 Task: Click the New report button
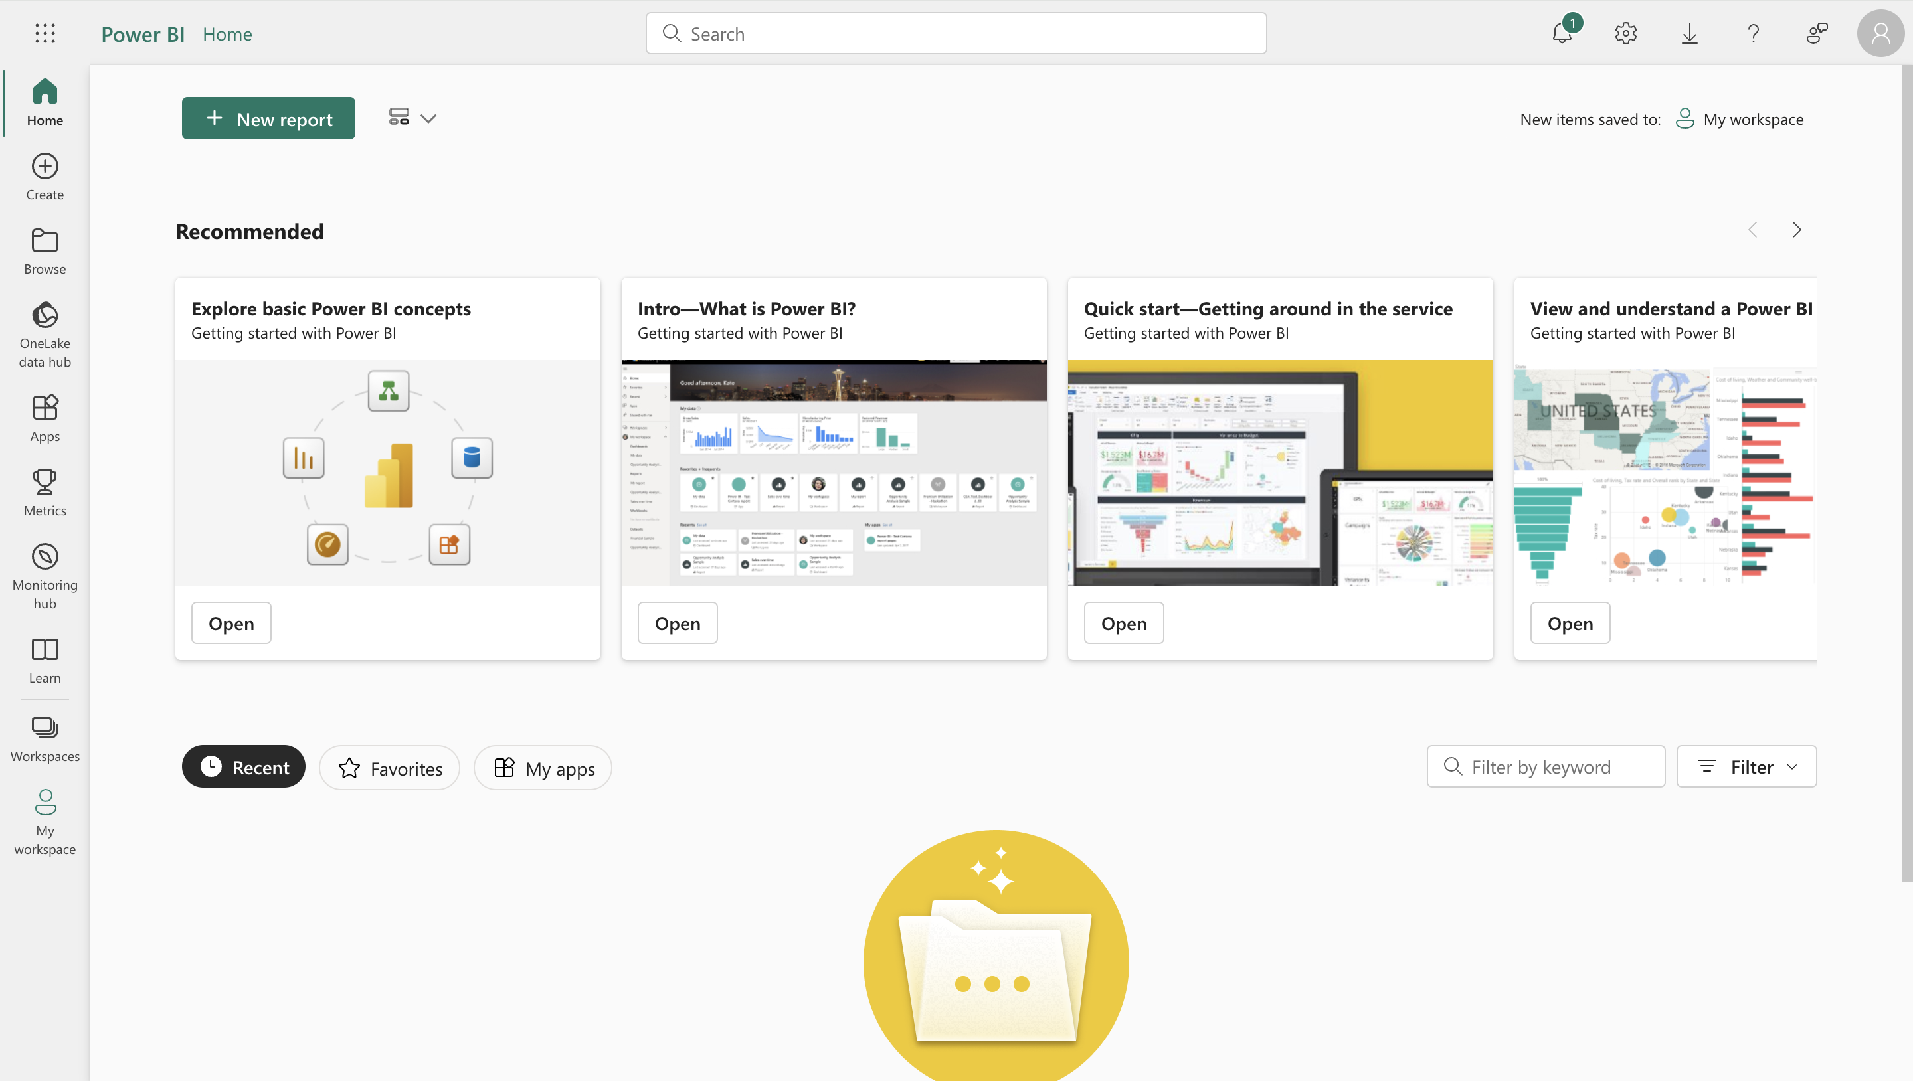coord(268,118)
